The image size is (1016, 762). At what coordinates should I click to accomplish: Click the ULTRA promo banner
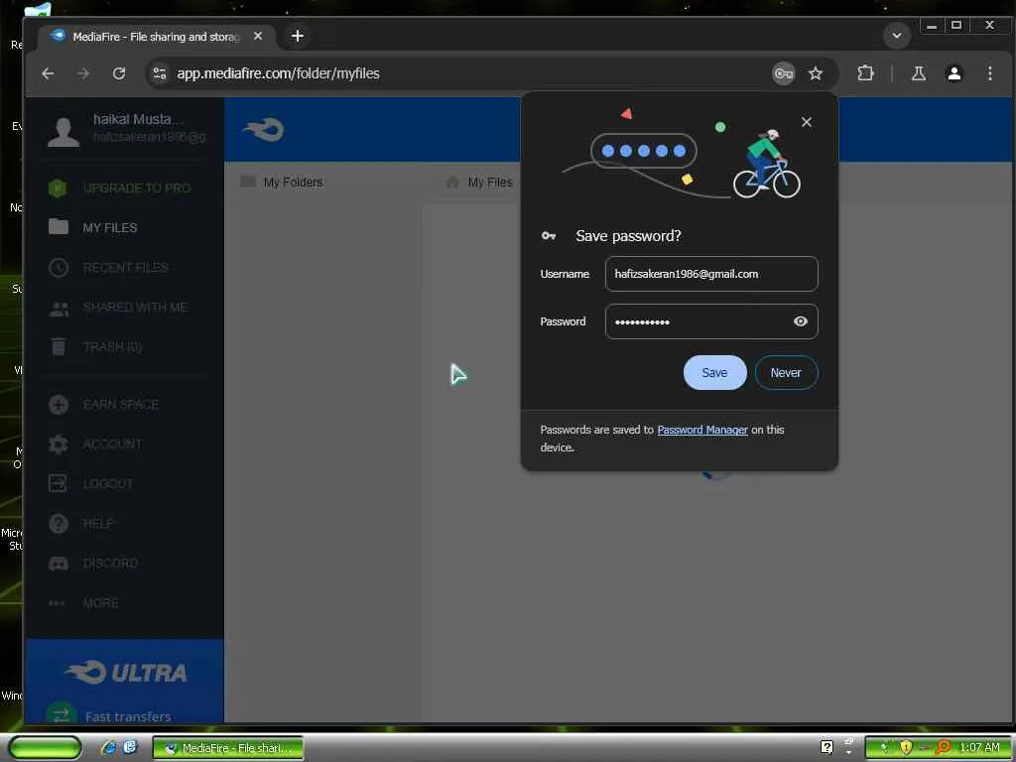[x=125, y=681]
